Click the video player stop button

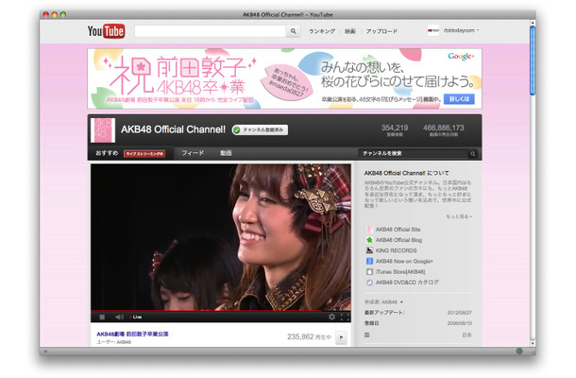pyautogui.click(x=102, y=317)
